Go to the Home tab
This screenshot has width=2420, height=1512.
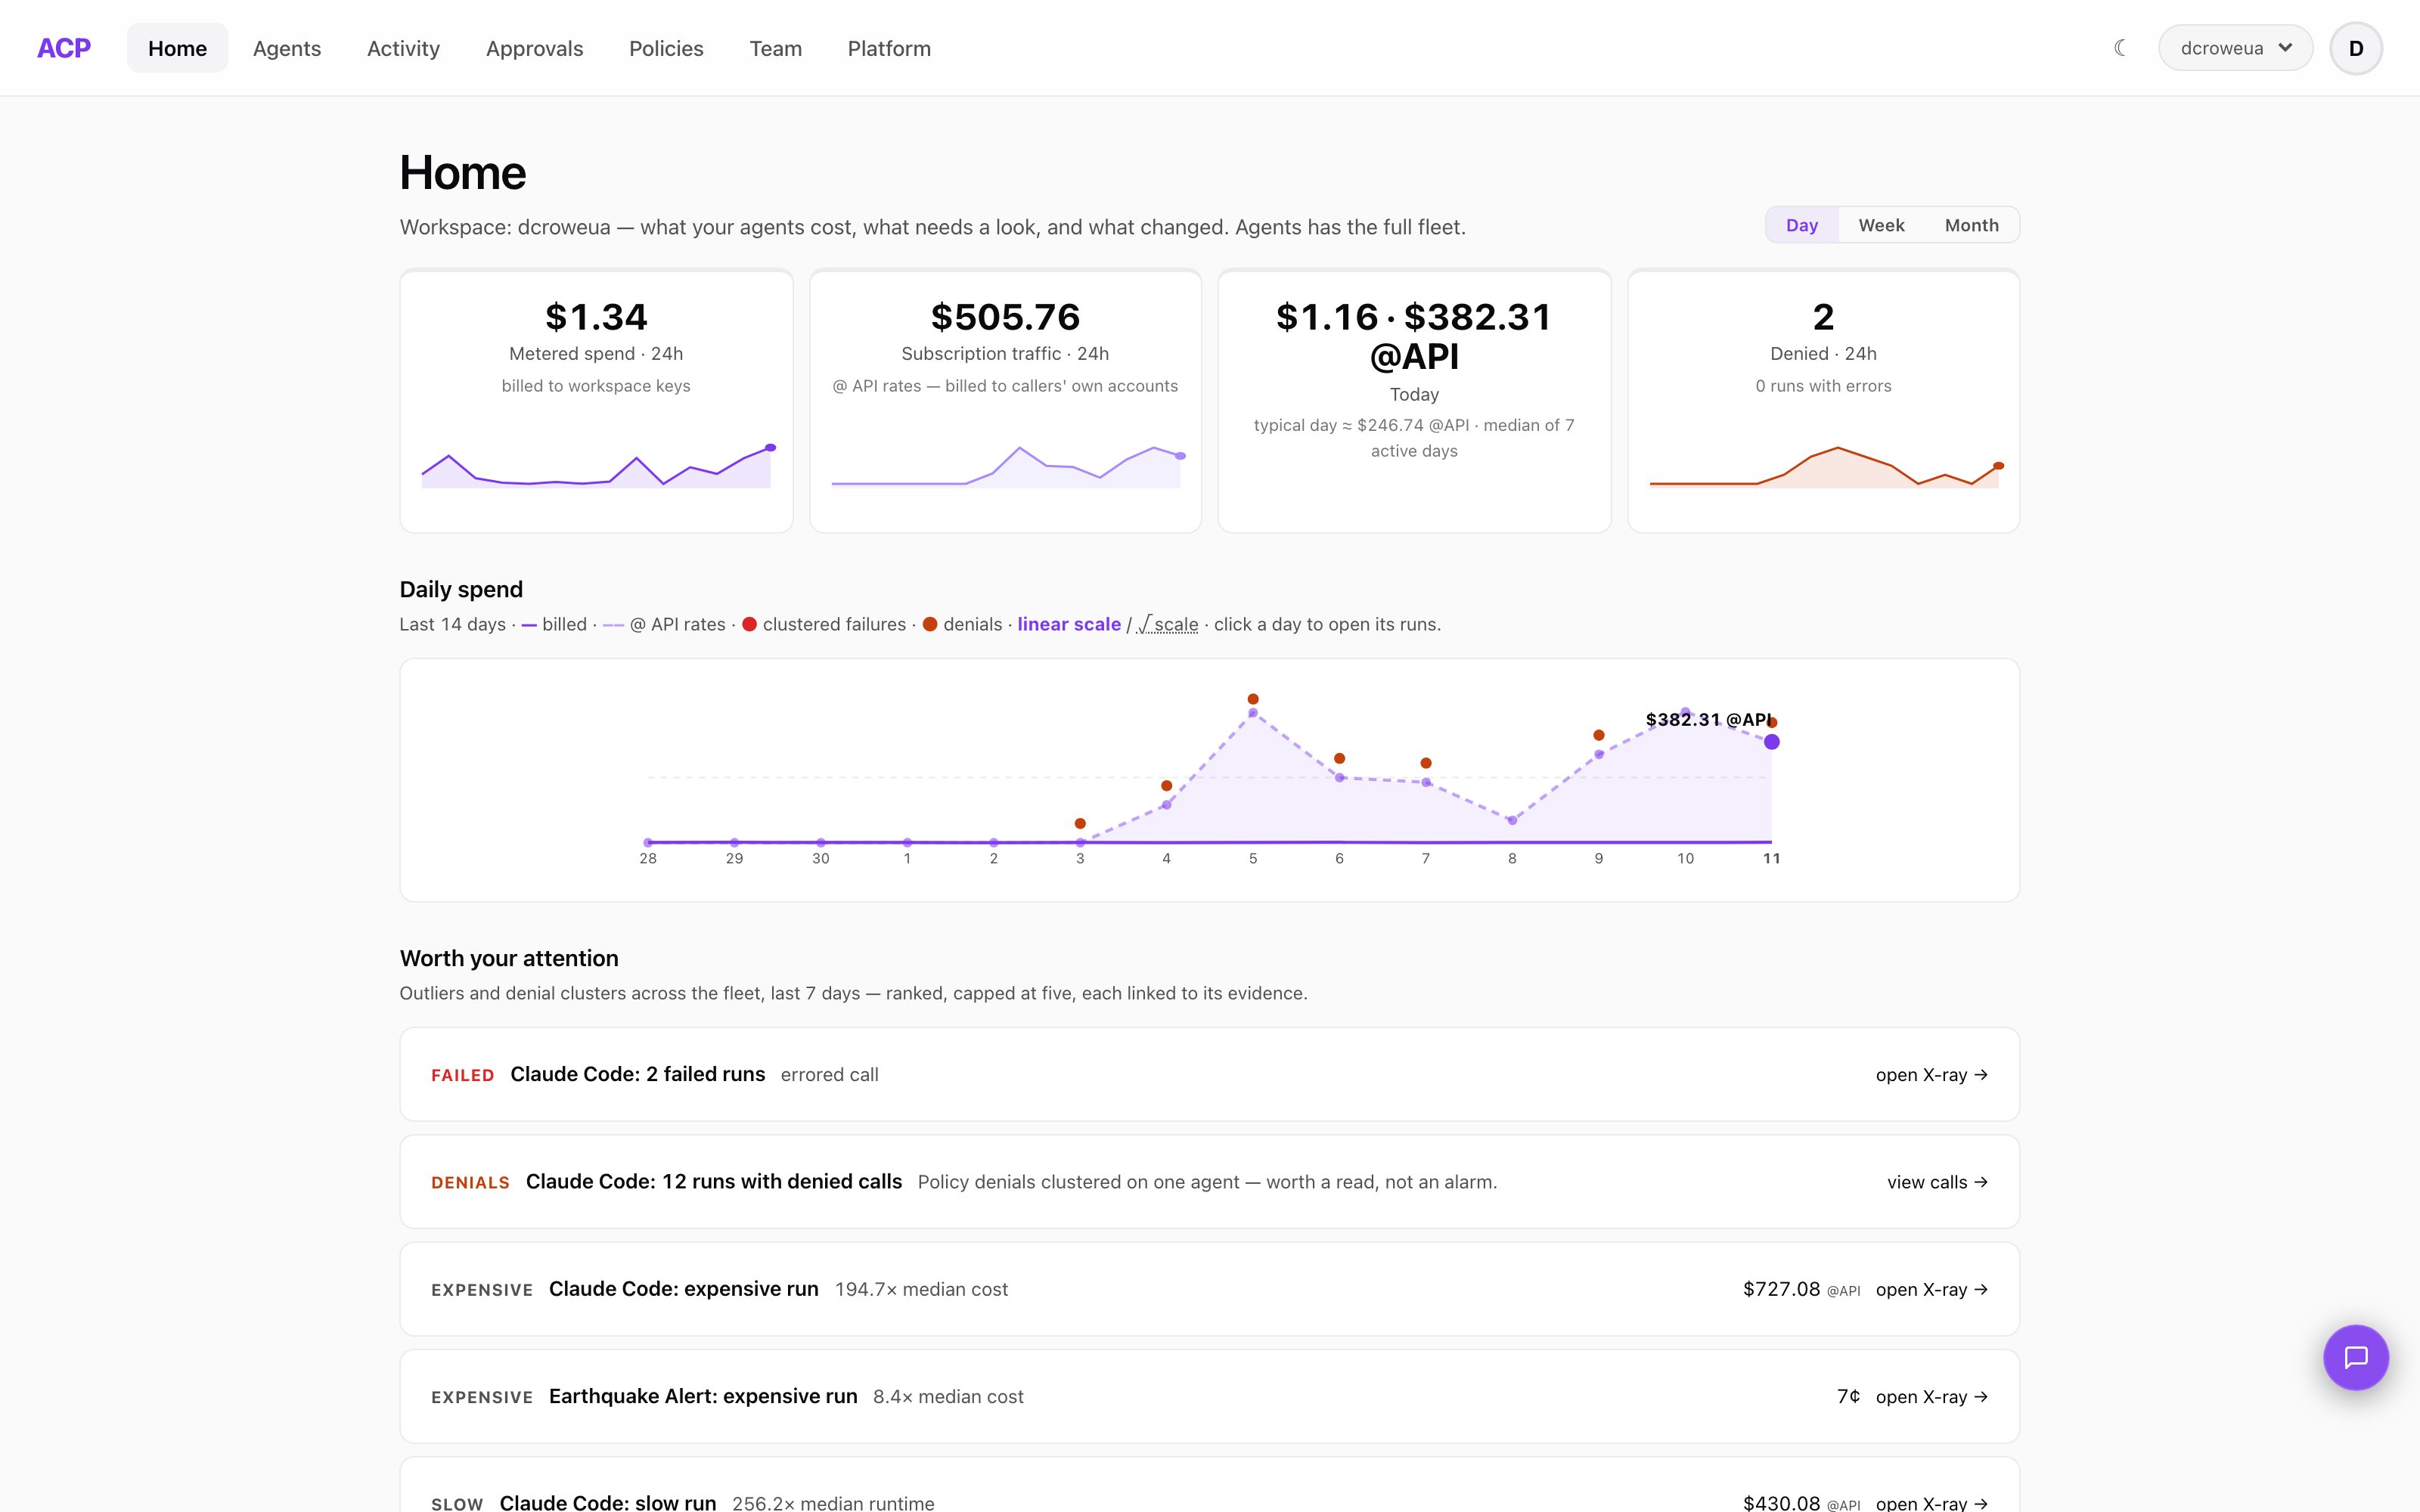tap(177, 48)
